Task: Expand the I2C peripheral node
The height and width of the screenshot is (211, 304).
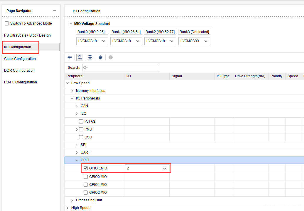Action: [x=77, y=114]
